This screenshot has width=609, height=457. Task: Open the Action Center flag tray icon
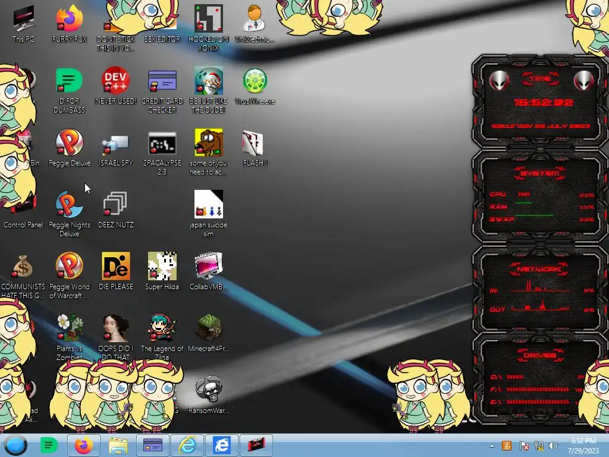(x=524, y=446)
